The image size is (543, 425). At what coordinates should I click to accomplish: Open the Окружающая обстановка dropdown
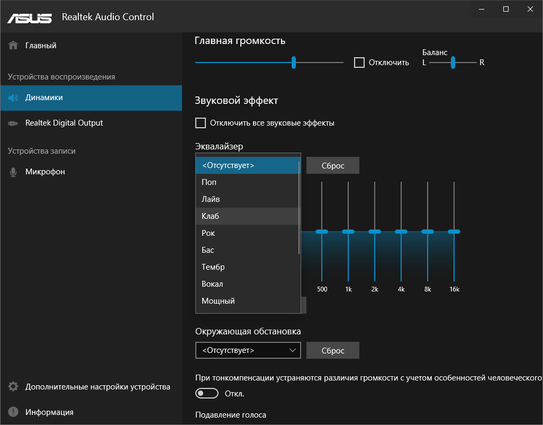coord(248,350)
